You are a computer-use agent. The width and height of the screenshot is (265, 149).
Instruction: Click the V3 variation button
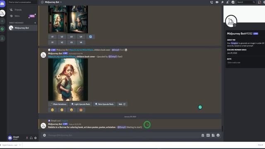pyautogui.click(x=71, y=42)
